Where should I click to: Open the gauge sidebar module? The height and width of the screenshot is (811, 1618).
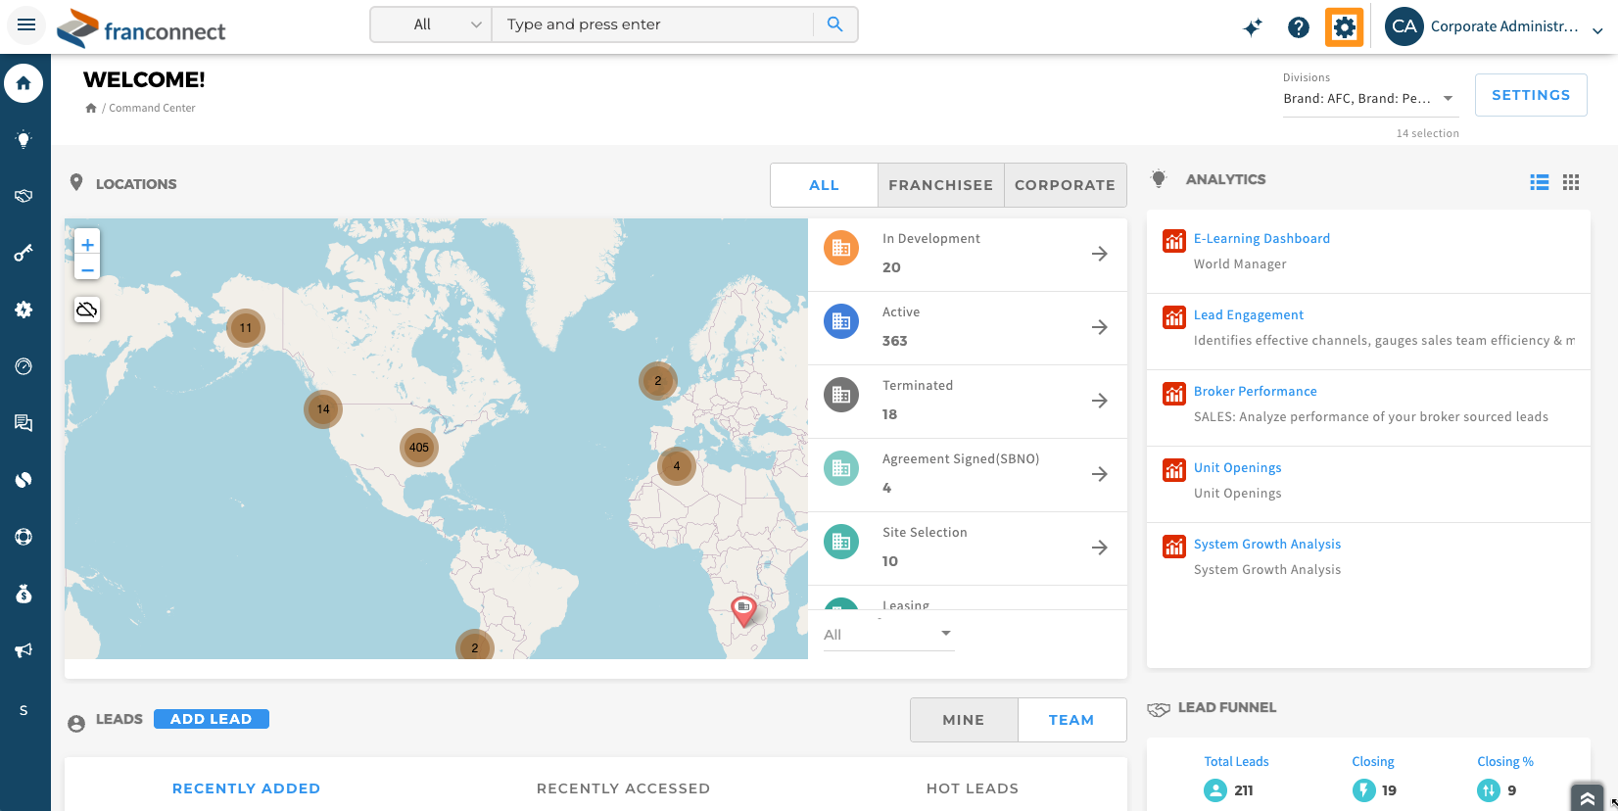coord(24,366)
